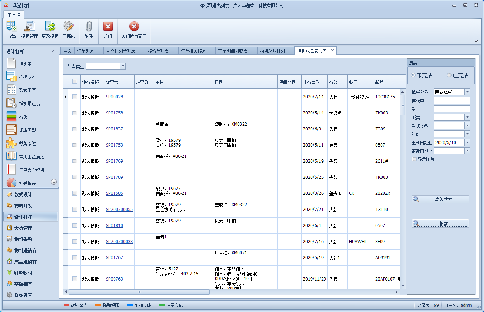Click the horizontal scrollbar under the table
This screenshot has width=484, height=312.
tap(139, 292)
